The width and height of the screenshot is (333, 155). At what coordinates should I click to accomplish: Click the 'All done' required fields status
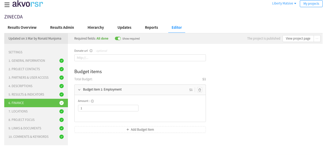pyautogui.click(x=102, y=39)
